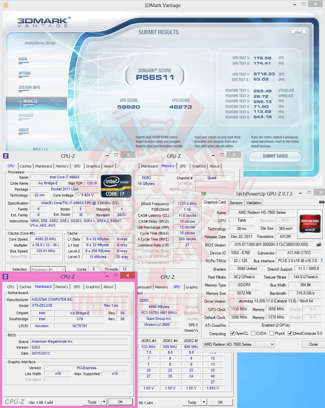Viewport: 325px width, 408px height.
Task: Switch to Mainboard tab in top-left CPU-Z window
Action: (43, 166)
